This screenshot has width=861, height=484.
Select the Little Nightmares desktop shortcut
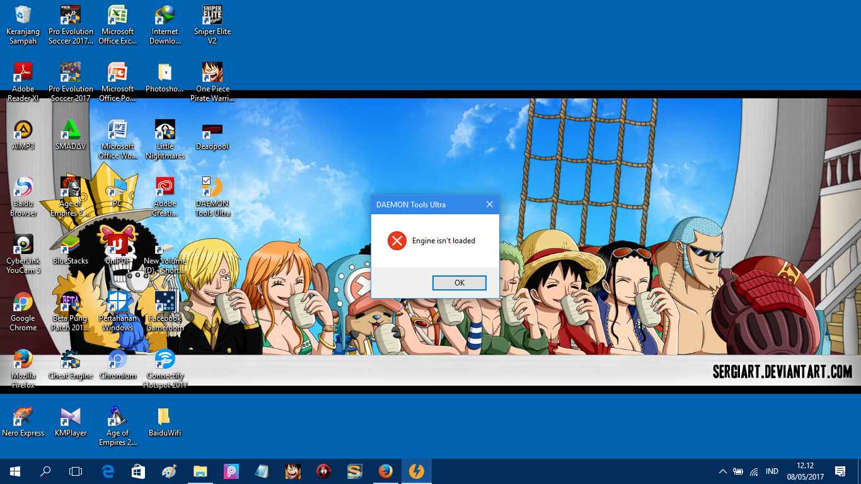coord(165,139)
